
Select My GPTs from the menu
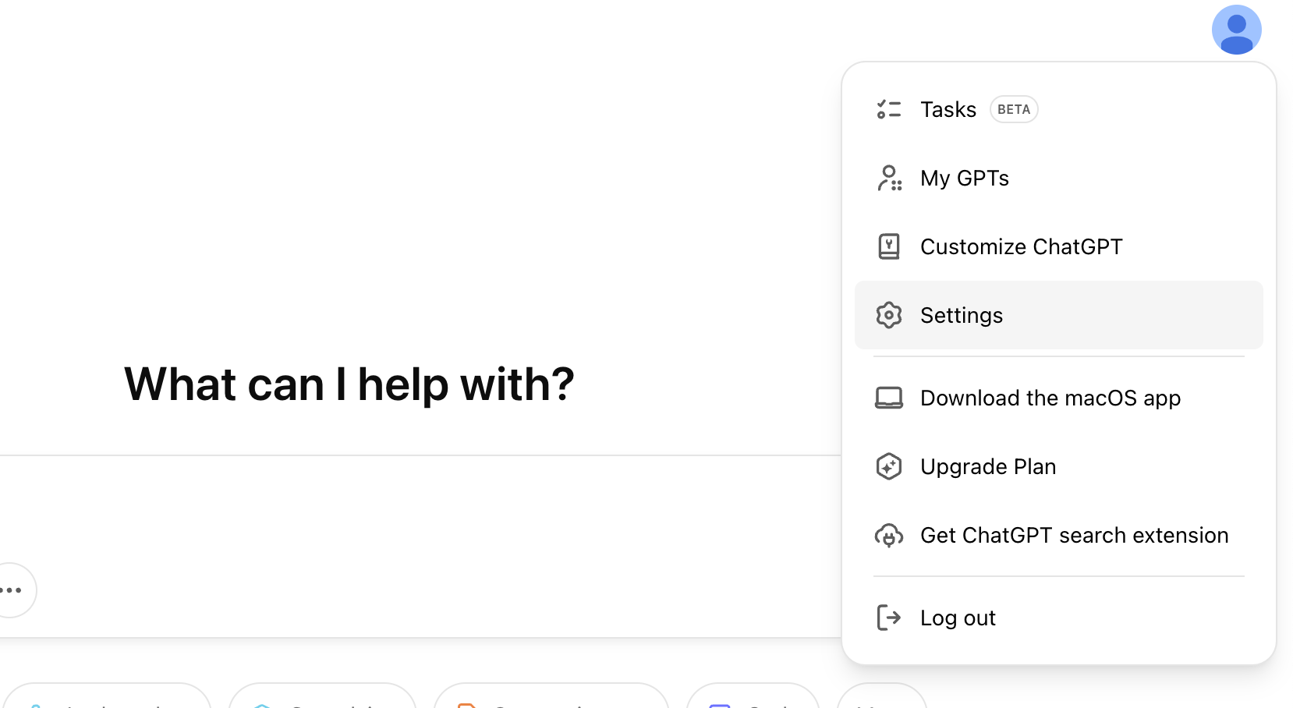tap(965, 178)
